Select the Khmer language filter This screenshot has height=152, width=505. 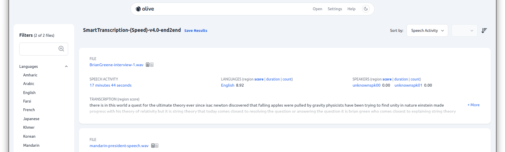point(29,127)
